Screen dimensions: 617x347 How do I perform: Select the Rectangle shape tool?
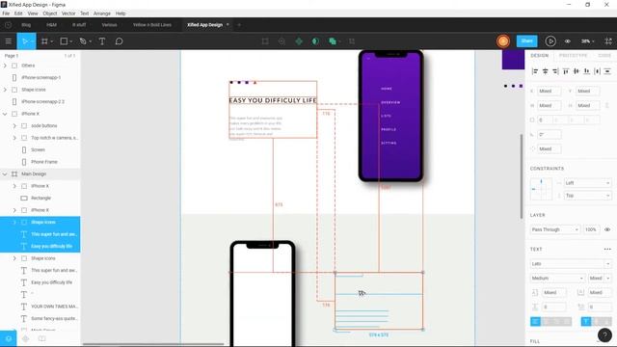click(64, 41)
